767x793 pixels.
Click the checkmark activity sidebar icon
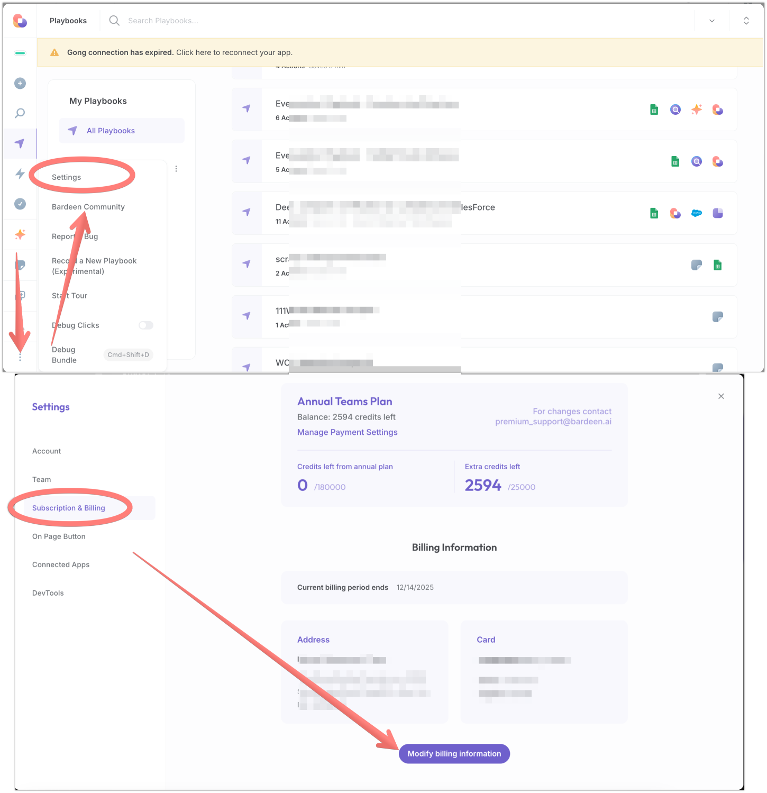[20, 204]
